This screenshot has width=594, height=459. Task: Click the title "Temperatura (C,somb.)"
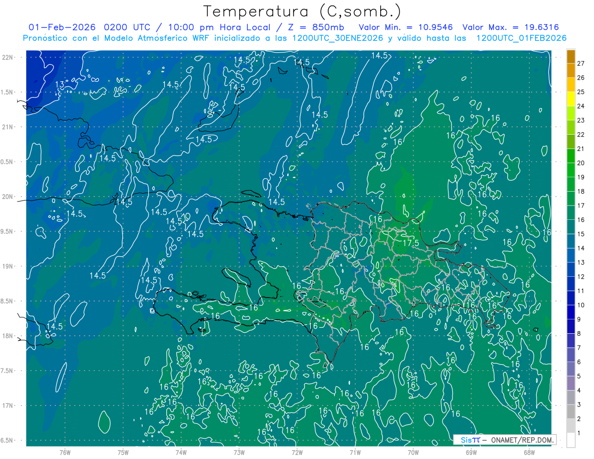(302, 11)
